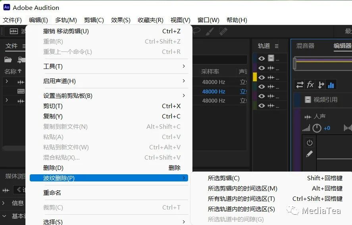Screen dimensions: 352x225
Task: Toggle eye icon of fourth track row
Action: click(x=261, y=87)
